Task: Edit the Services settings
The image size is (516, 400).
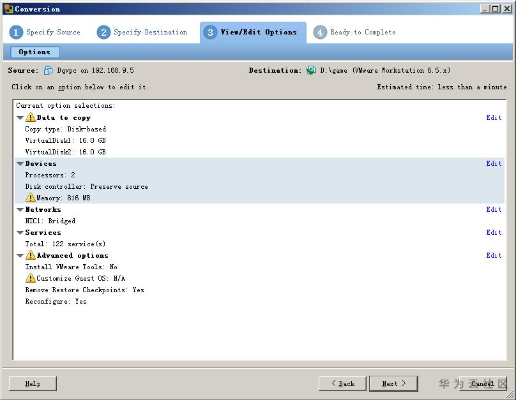Action: pos(494,232)
